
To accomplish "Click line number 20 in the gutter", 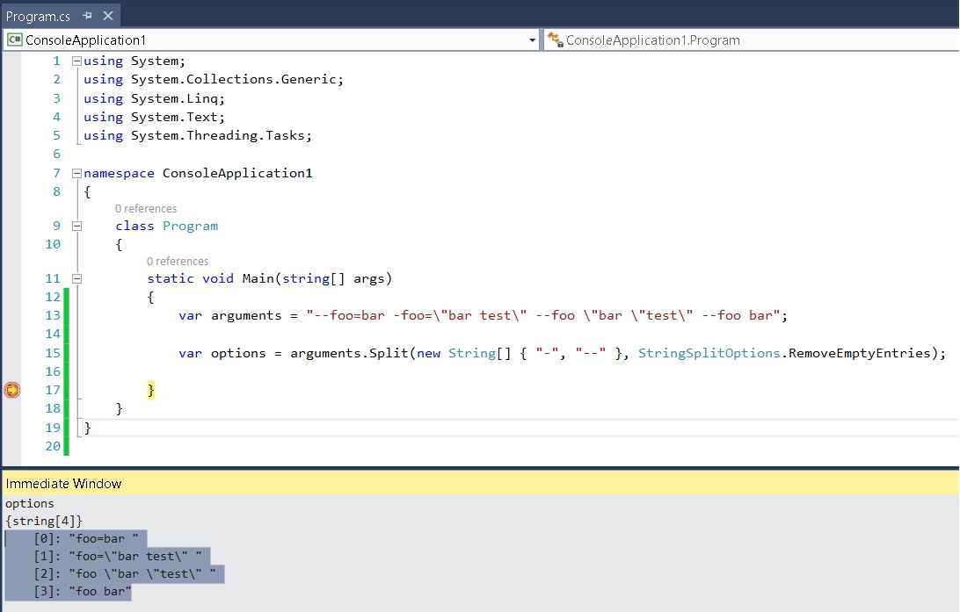I will [53, 446].
